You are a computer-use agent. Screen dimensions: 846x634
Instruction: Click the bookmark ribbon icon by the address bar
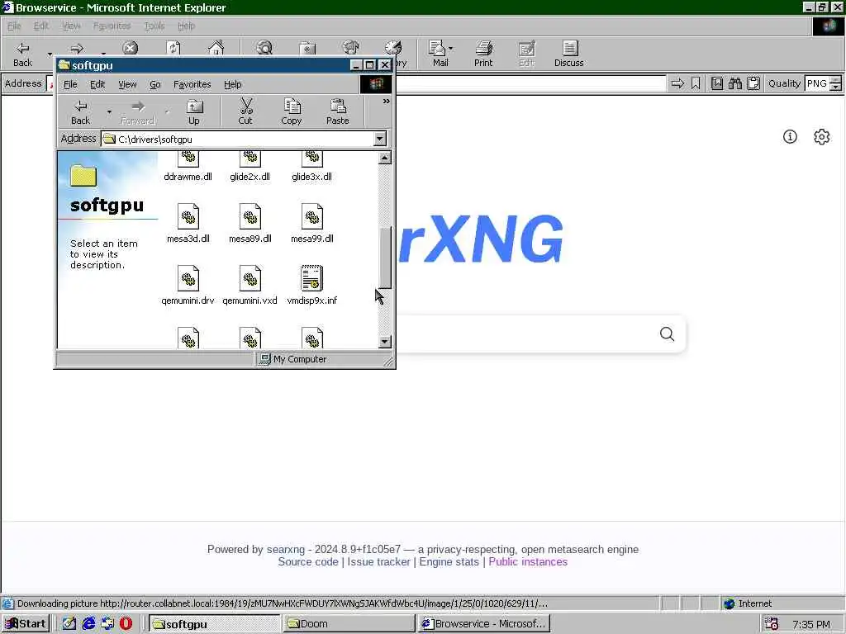coord(696,83)
